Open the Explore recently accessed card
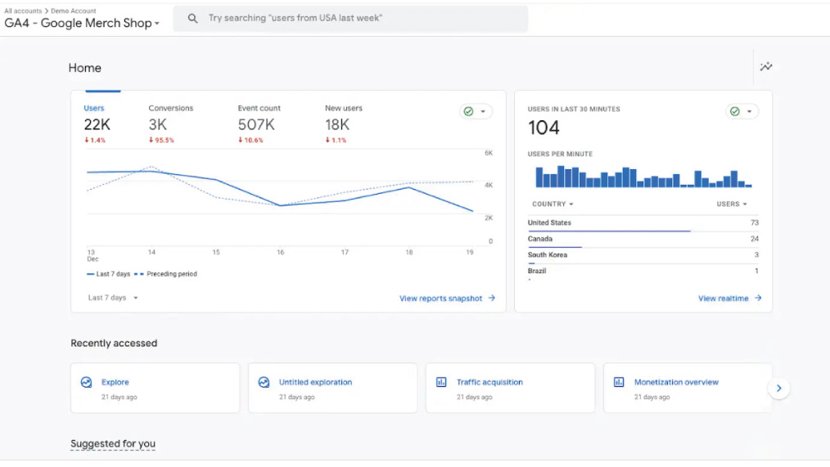The image size is (830, 467). (155, 388)
